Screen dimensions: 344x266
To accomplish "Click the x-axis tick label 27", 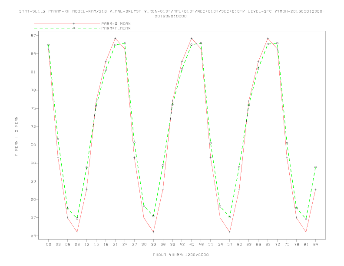I will point(134,244).
